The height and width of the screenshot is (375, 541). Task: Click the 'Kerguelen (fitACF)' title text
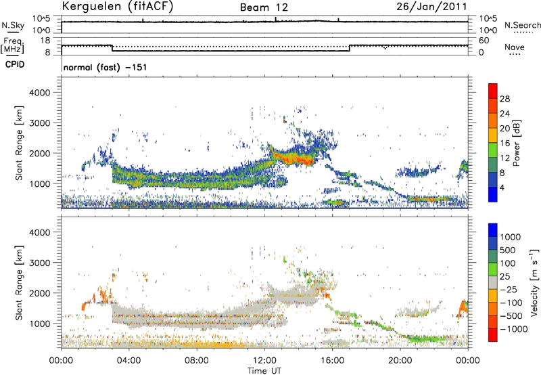117,7
